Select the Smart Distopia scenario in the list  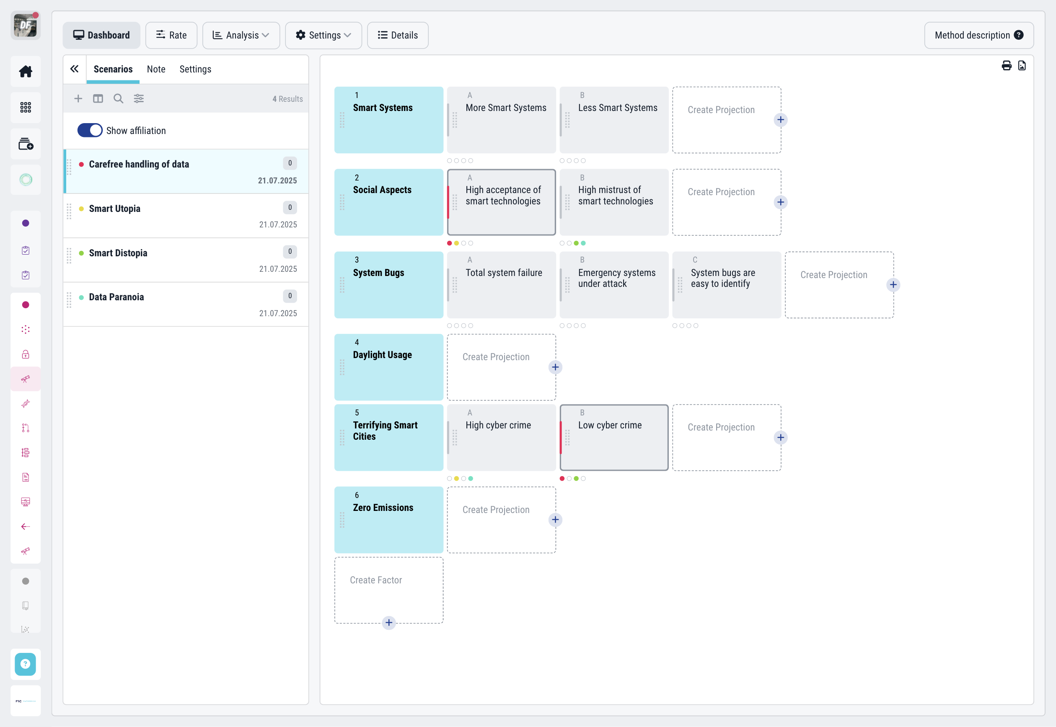coord(118,253)
